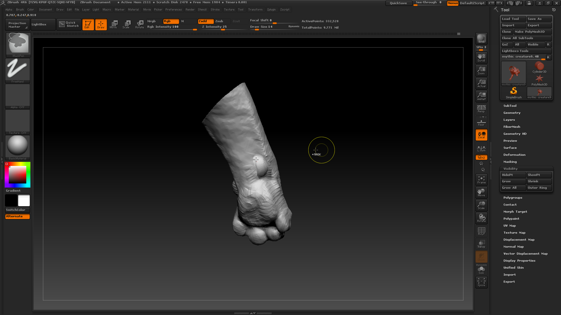Click the FreeHand stroke icon

(x=18, y=70)
